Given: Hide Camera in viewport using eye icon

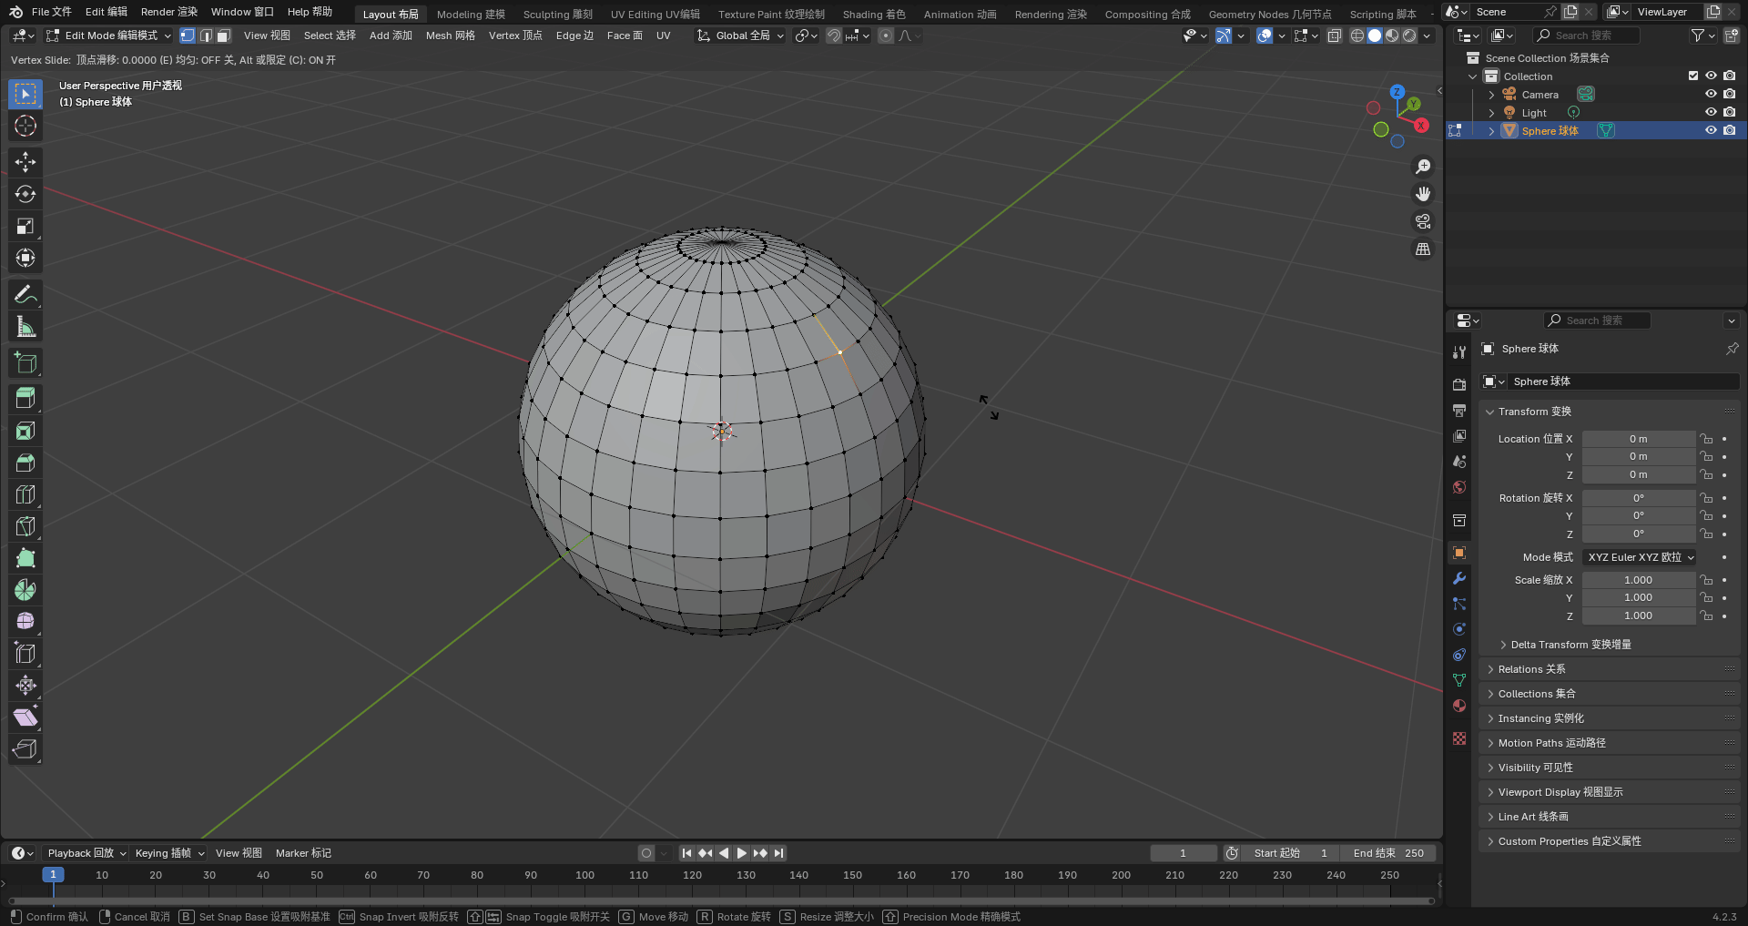Looking at the screenshot, I should click(x=1711, y=94).
